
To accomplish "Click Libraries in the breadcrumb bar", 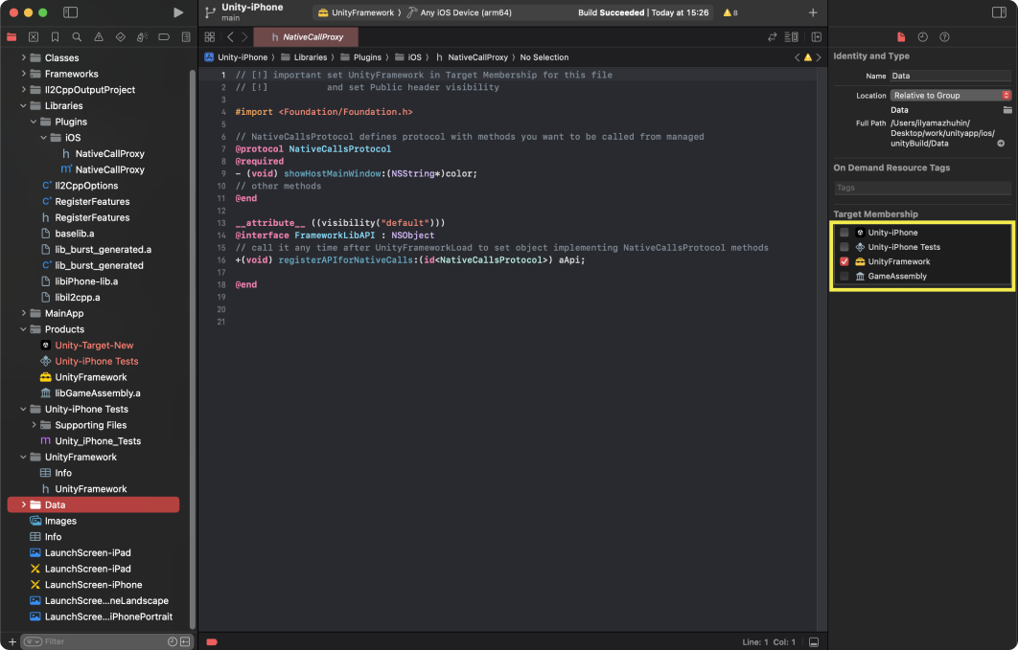I will (x=304, y=57).
